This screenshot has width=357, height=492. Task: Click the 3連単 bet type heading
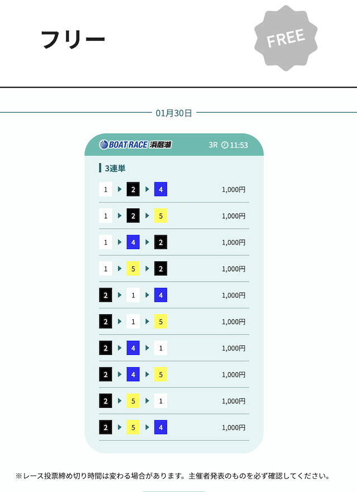click(x=114, y=168)
